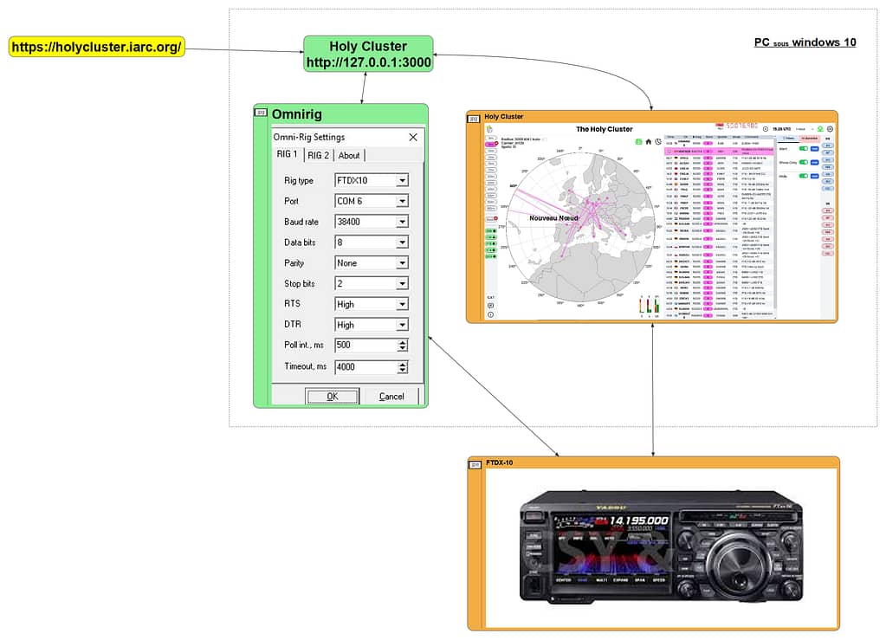Click the Holy Cluster node collapse icon

pyautogui.click(x=474, y=119)
